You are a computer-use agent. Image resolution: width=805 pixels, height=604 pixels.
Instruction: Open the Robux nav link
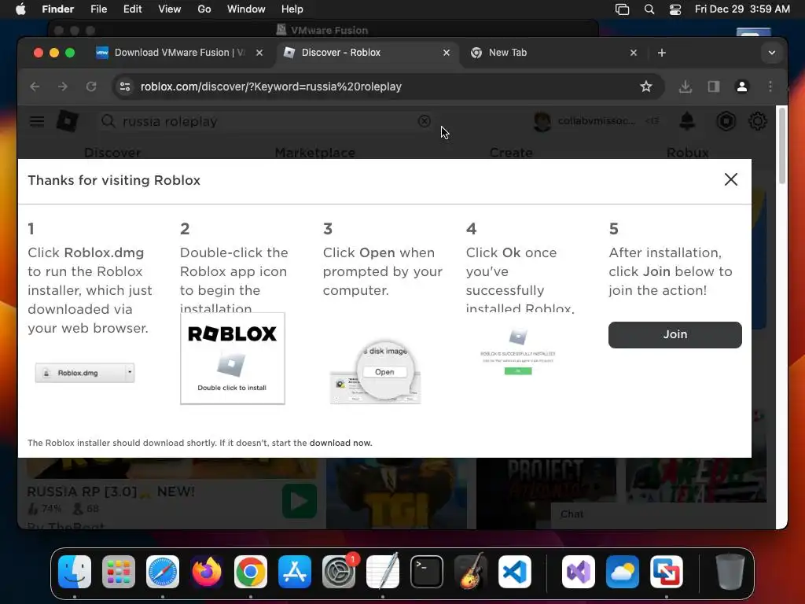[x=687, y=153]
